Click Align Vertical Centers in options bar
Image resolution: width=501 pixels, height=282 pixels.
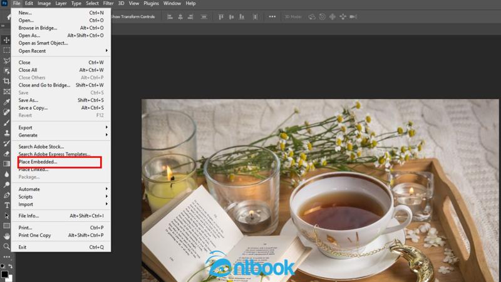(x=231, y=17)
